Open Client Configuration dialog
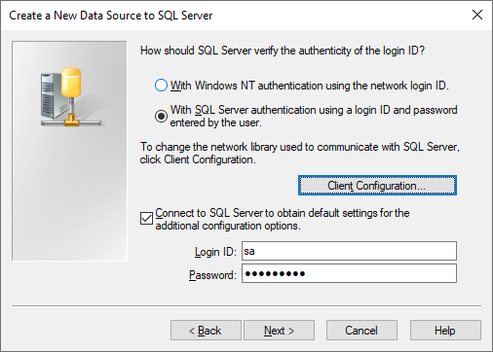This screenshot has height=352, width=493. coord(377,186)
